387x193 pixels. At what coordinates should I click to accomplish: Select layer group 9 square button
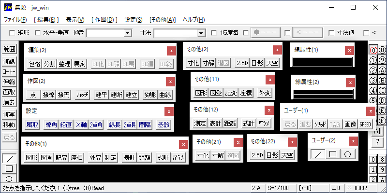pyautogui.click(x=382, y=170)
